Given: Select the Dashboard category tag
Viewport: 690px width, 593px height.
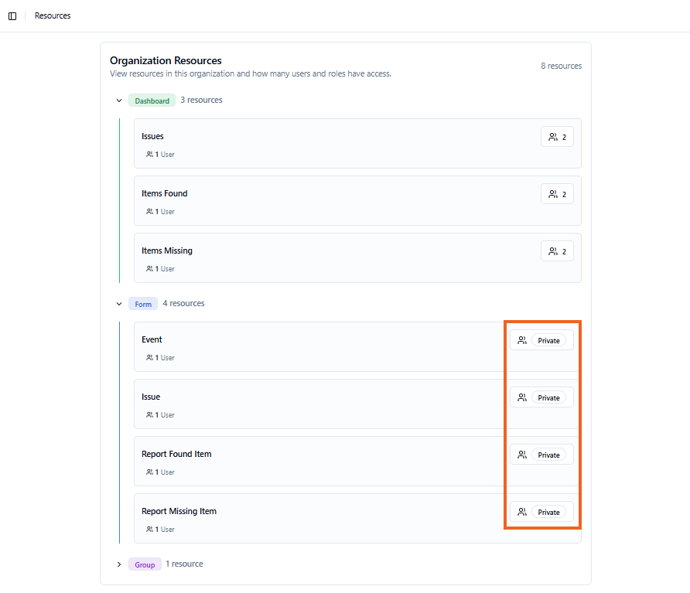Looking at the screenshot, I should click(x=152, y=101).
